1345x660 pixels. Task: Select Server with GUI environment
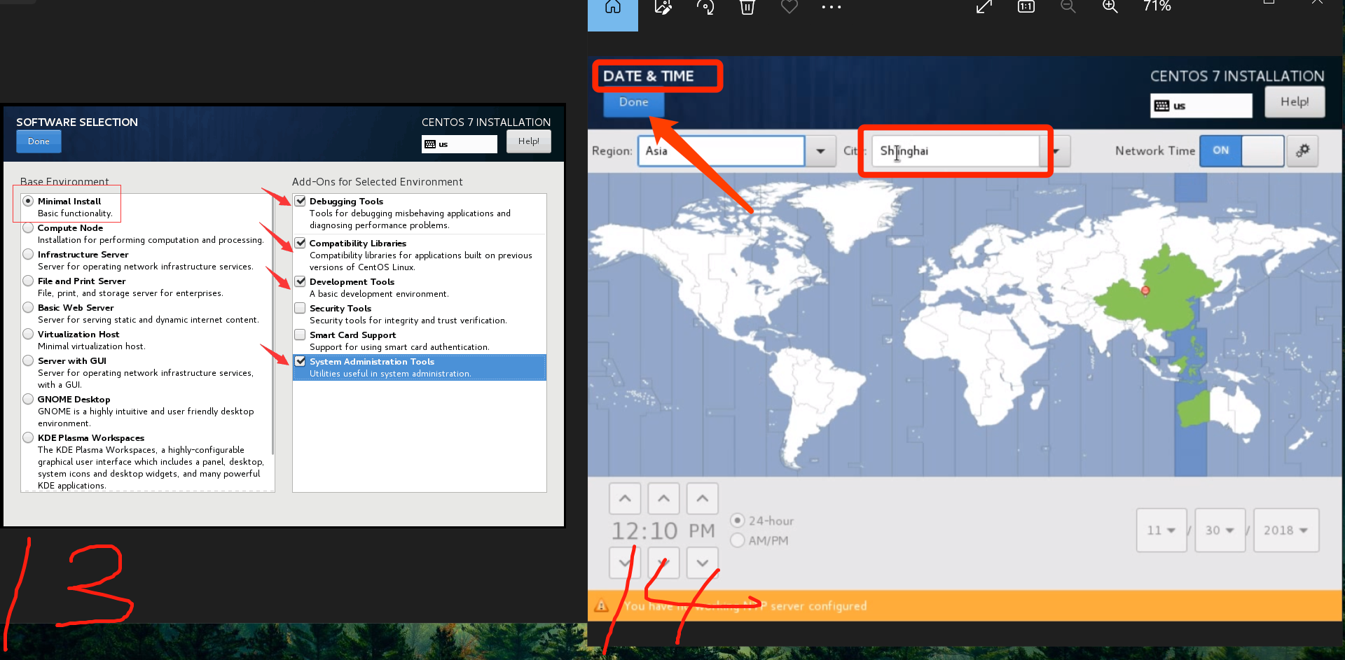(x=28, y=360)
